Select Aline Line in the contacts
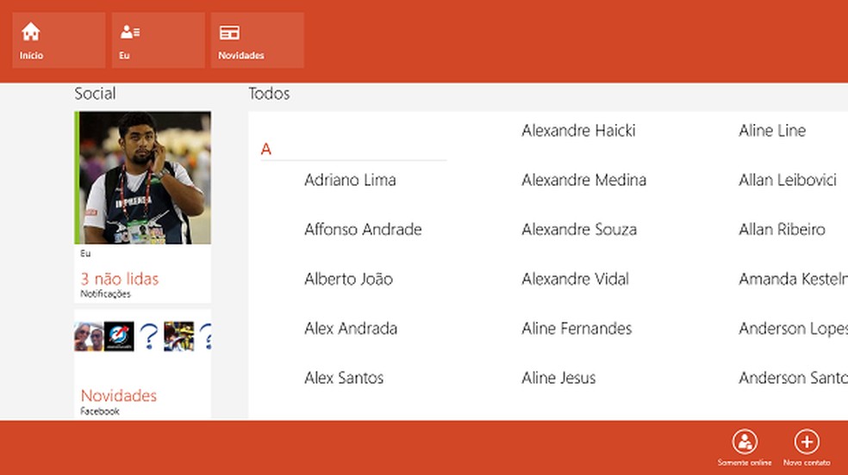This screenshot has height=475, width=848. click(x=772, y=131)
